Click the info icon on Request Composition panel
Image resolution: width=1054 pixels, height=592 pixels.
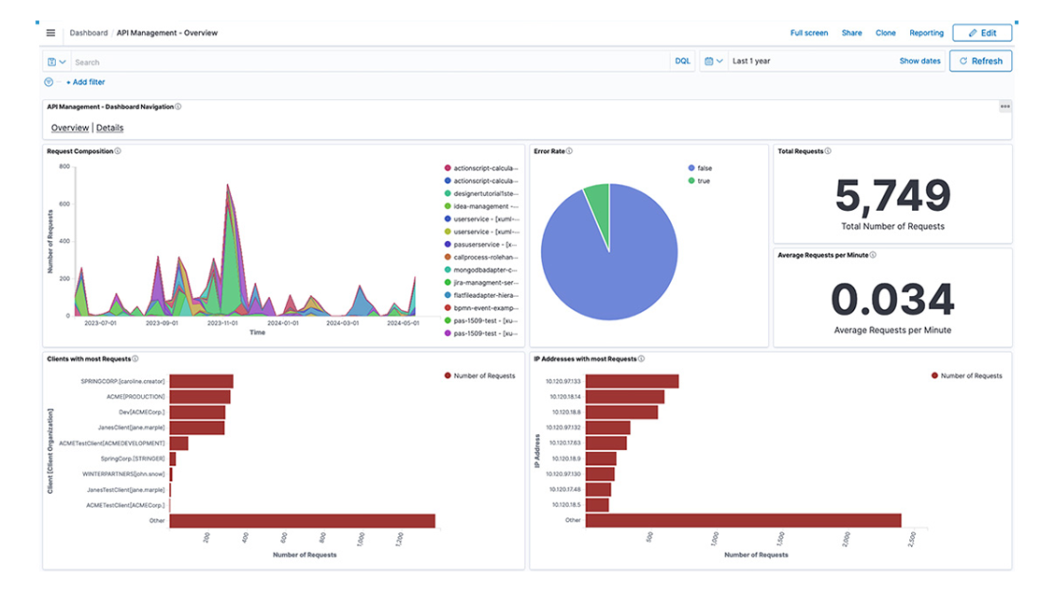(x=118, y=150)
